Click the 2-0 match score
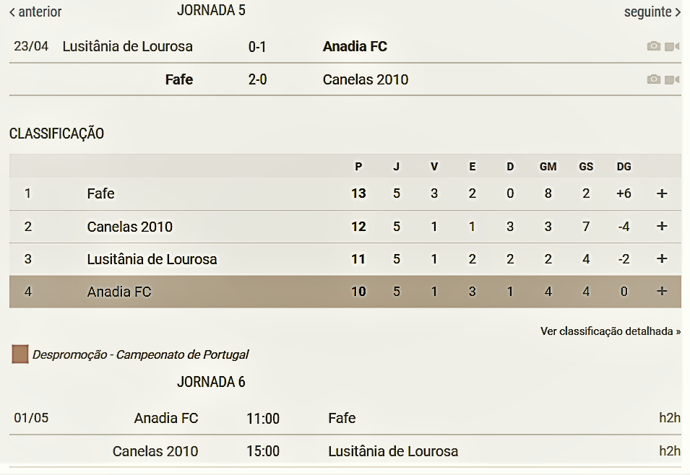 click(x=257, y=79)
